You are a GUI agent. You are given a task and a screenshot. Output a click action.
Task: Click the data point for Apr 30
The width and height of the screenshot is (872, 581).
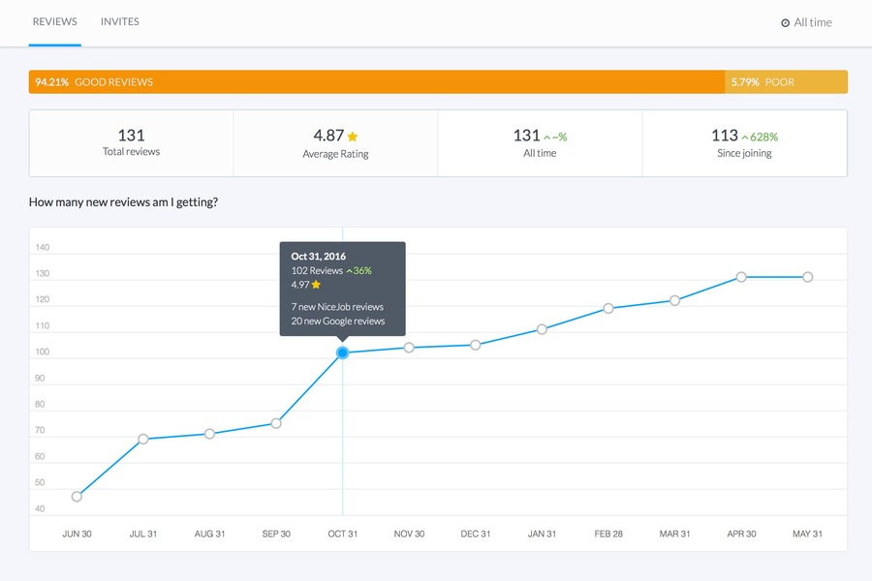tap(741, 277)
